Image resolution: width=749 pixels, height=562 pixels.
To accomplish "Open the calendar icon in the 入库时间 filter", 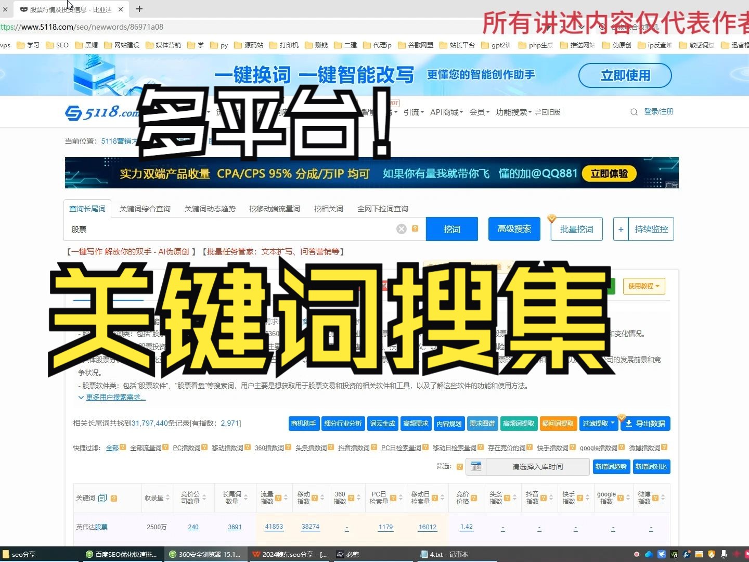I will pos(476,467).
